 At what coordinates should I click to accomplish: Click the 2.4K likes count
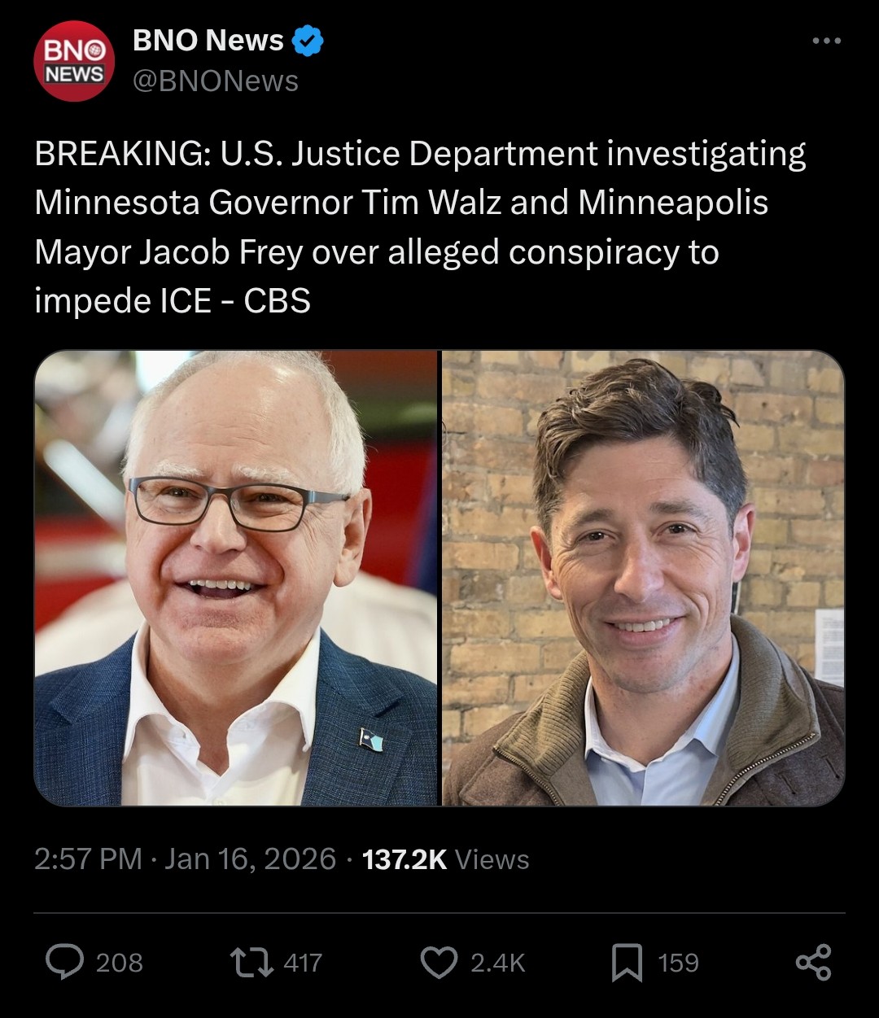(x=497, y=963)
